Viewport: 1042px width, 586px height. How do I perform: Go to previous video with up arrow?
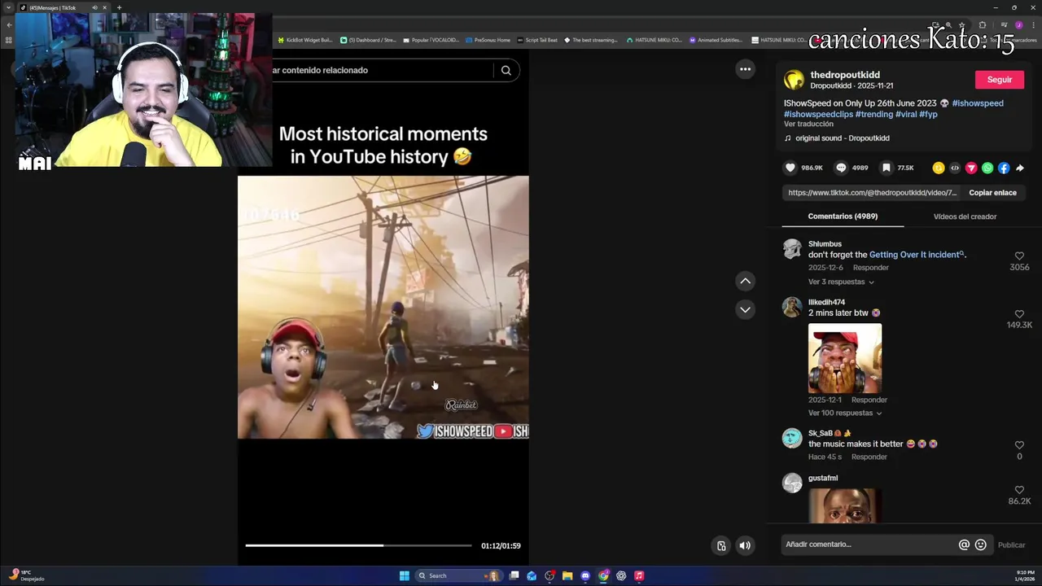pyautogui.click(x=745, y=281)
